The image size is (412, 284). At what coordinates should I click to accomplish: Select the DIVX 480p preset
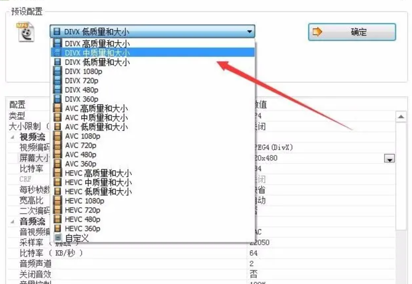(153, 89)
